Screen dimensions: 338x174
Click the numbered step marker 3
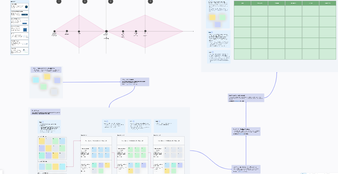[111, 1]
